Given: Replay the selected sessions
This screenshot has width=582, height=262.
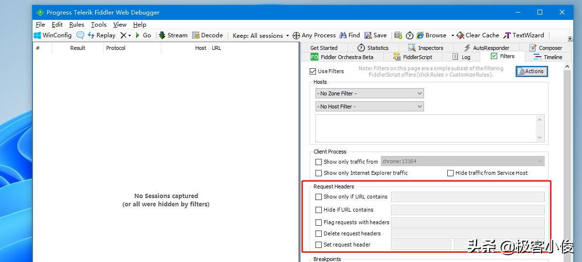Looking at the screenshot, I should click(x=101, y=35).
